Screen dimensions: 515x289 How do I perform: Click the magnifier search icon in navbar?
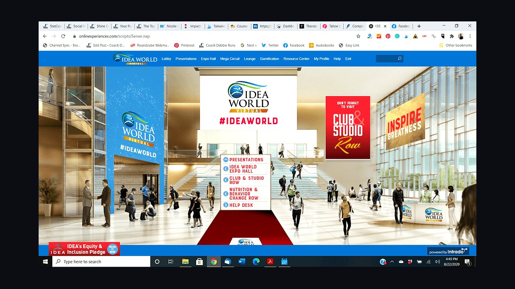[x=400, y=59]
